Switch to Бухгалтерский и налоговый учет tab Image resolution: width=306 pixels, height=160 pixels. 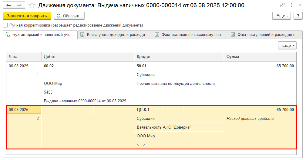(40, 35)
